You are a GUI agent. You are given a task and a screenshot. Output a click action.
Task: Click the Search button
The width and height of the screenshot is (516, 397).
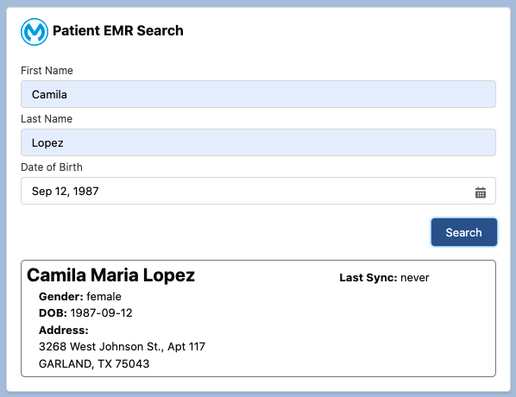click(x=463, y=232)
